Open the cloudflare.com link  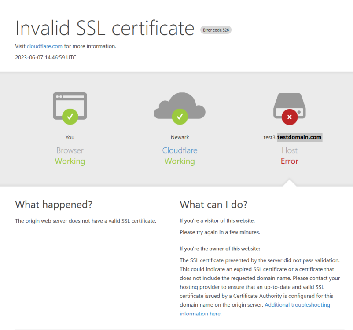[44, 46]
